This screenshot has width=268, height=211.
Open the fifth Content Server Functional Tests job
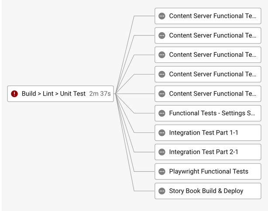(208, 94)
